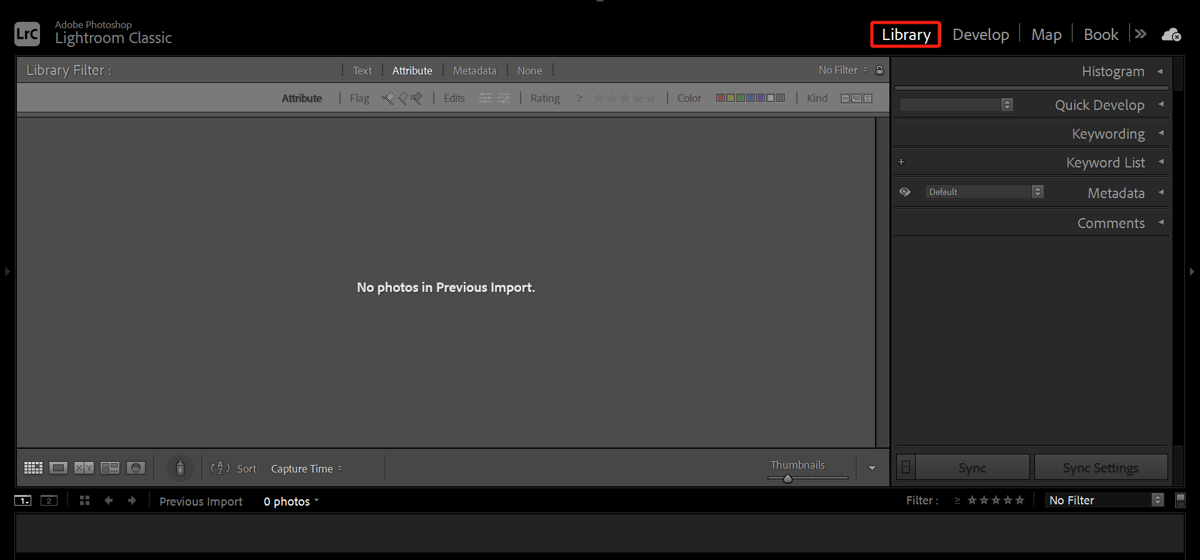1200x560 pixels.
Task: Show more modules with double chevron
Action: pyautogui.click(x=1141, y=34)
